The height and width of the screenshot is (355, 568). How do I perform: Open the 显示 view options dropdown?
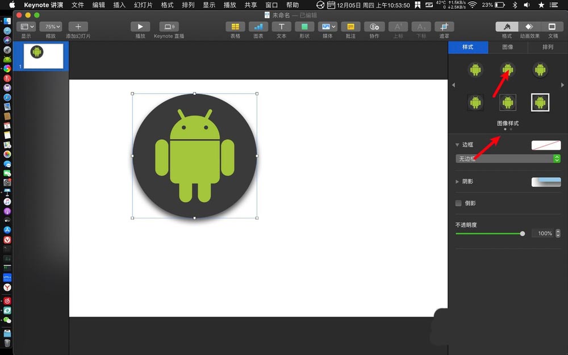[27, 27]
